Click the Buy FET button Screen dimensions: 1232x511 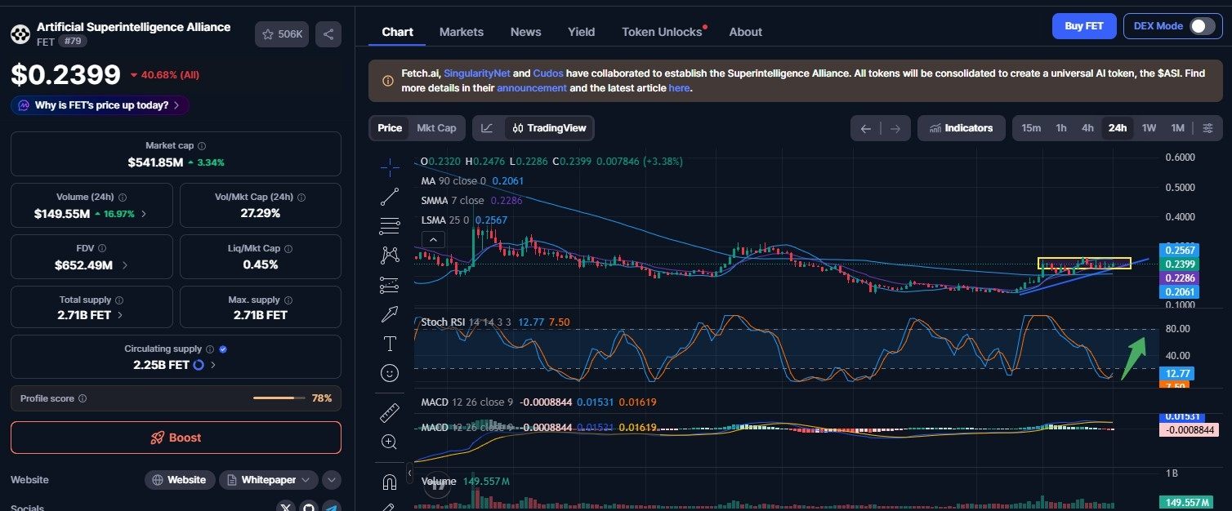tap(1084, 26)
